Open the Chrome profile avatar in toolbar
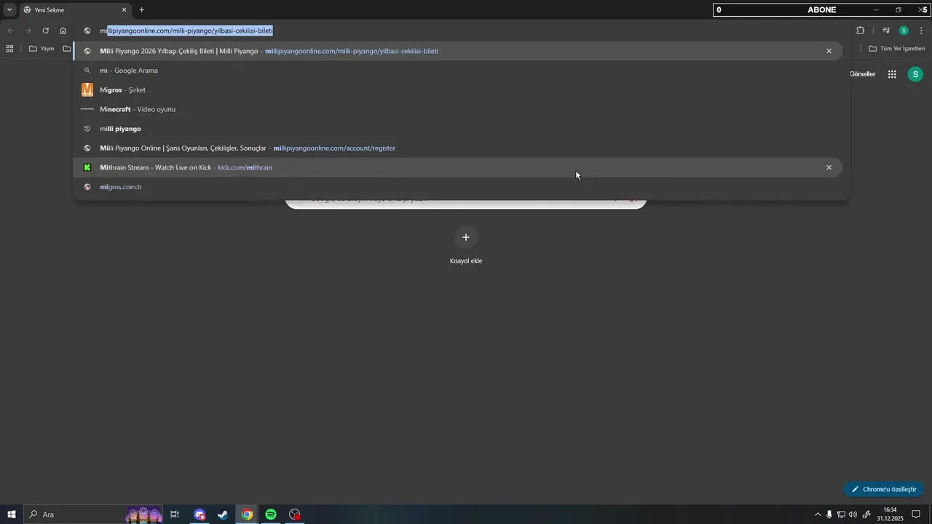Image resolution: width=932 pixels, height=524 pixels. (904, 31)
